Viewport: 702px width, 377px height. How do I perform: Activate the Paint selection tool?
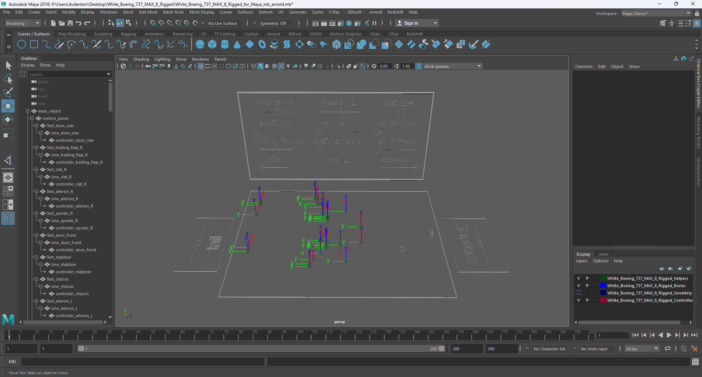pos(8,92)
